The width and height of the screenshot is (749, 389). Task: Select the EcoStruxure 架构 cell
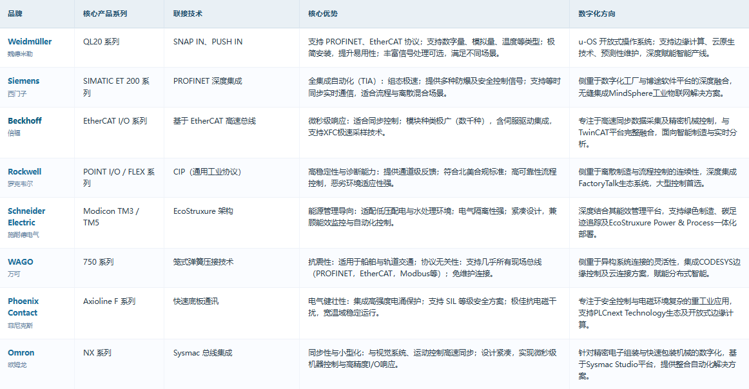click(203, 211)
